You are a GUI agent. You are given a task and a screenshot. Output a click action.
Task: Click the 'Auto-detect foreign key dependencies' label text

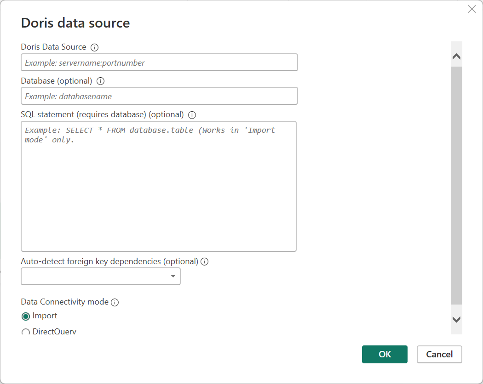click(109, 261)
